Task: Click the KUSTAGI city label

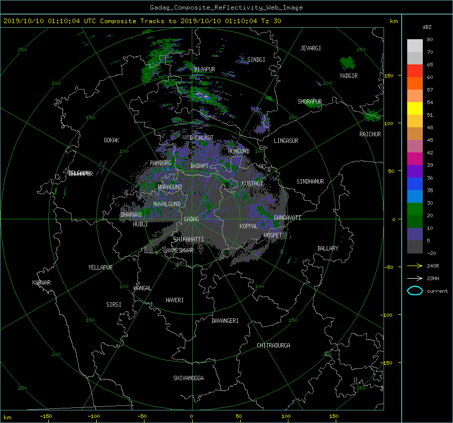Action: [x=252, y=184]
